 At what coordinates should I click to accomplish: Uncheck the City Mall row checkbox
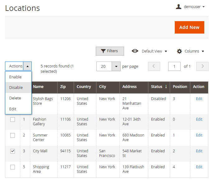point(13,151)
